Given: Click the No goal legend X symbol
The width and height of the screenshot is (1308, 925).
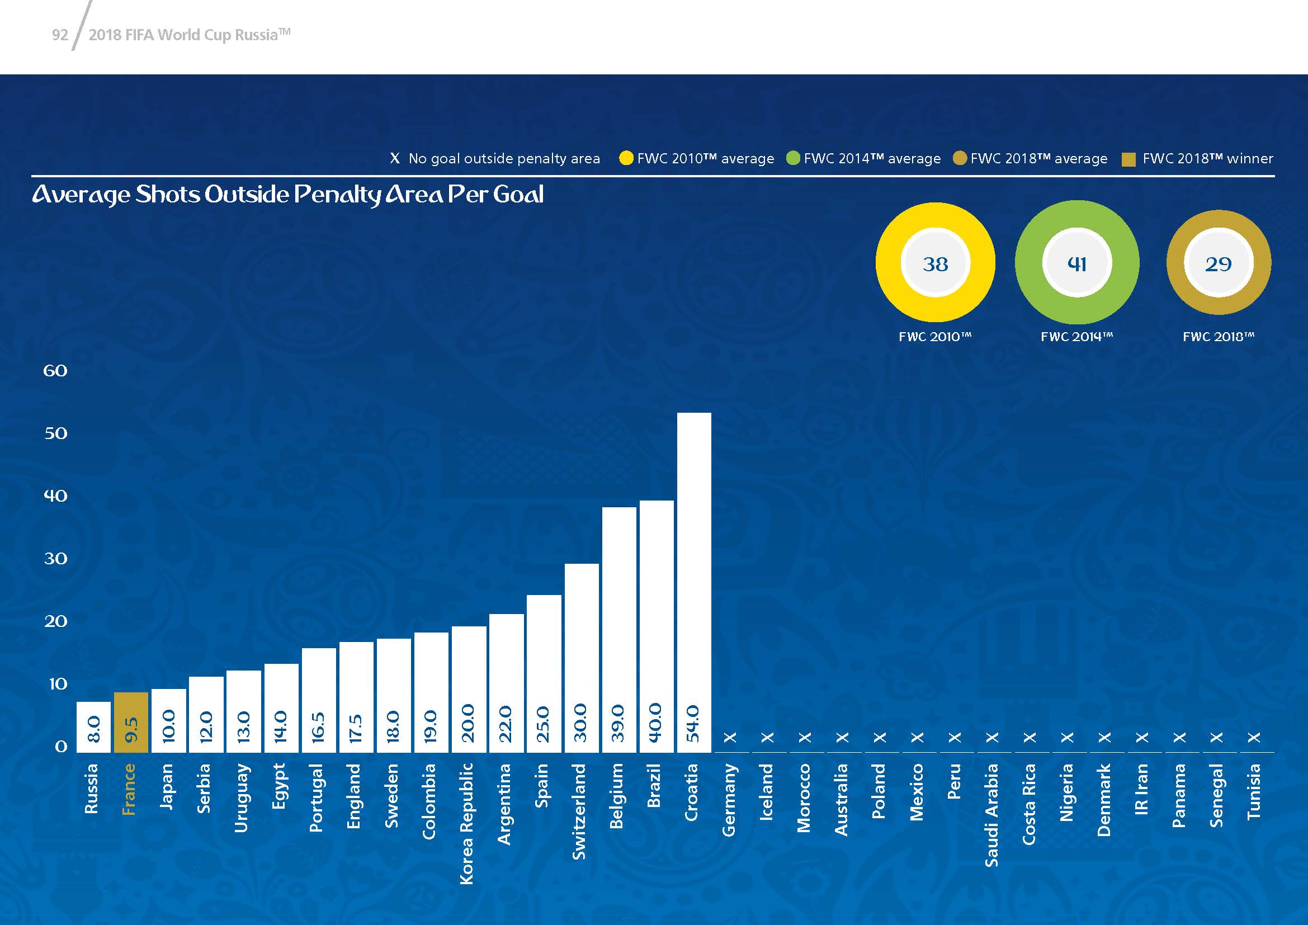Looking at the screenshot, I should (x=395, y=158).
